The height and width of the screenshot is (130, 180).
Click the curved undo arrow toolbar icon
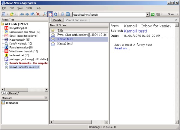(x=32, y=14)
